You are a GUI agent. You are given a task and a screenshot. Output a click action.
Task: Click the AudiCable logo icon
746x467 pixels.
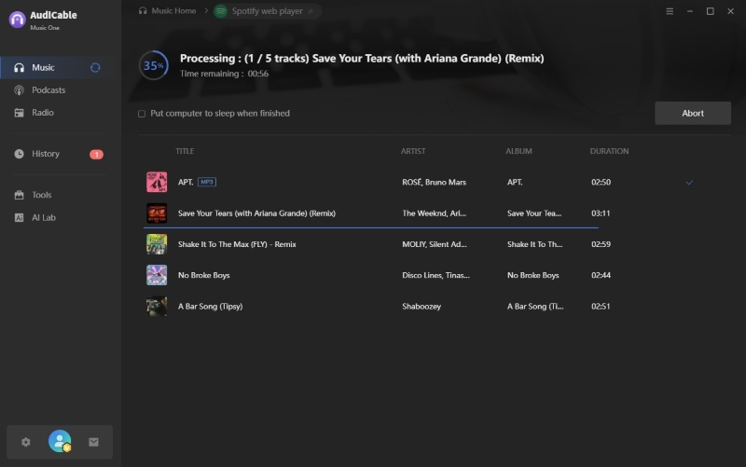17,20
